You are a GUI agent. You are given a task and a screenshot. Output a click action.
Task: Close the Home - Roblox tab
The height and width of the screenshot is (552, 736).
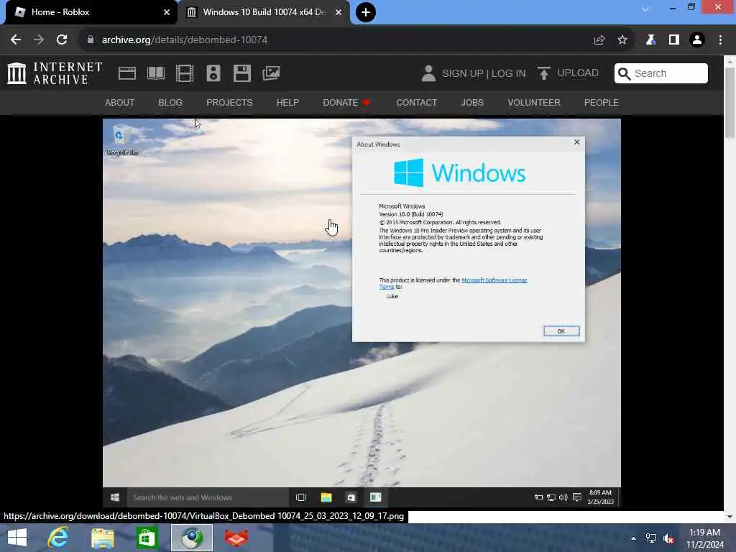point(167,12)
